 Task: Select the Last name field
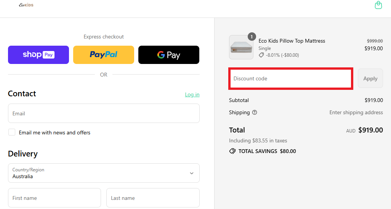click(153, 198)
